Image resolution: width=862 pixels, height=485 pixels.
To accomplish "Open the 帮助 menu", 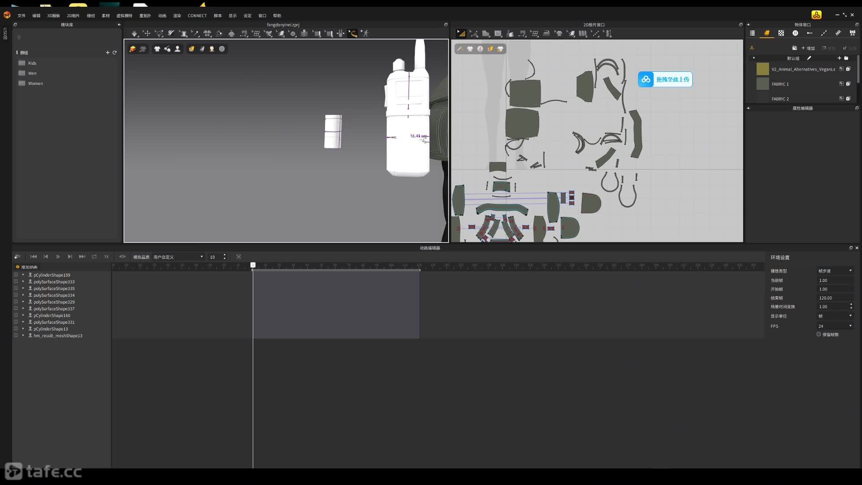I will 277,16.
